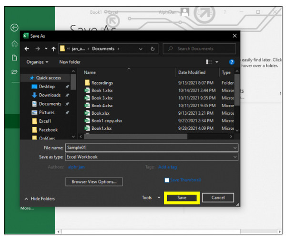The height and width of the screenshot is (239, 286).
Task: Open the Facebook folder in navigation pane
Action: pos(45,130)
